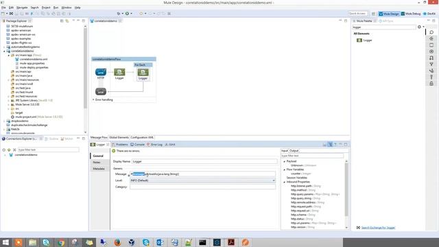
Task: Switch to the Configuration XML tab
Action: point(142,137)
